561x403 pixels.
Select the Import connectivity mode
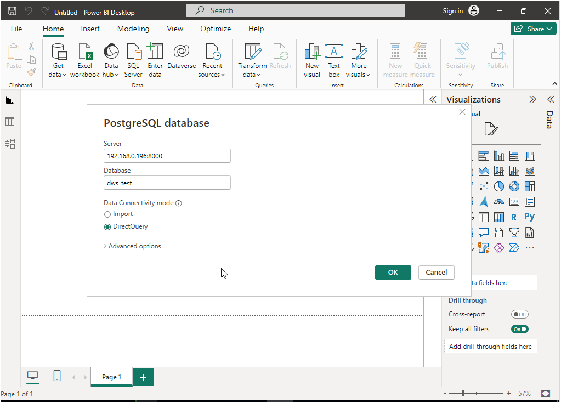(x=107, y=214)
